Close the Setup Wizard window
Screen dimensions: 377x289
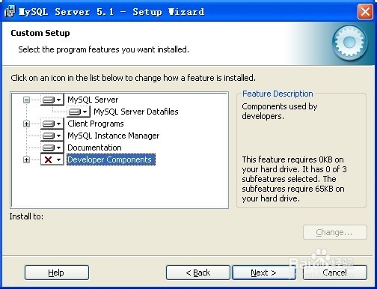[x=365, y=11]
